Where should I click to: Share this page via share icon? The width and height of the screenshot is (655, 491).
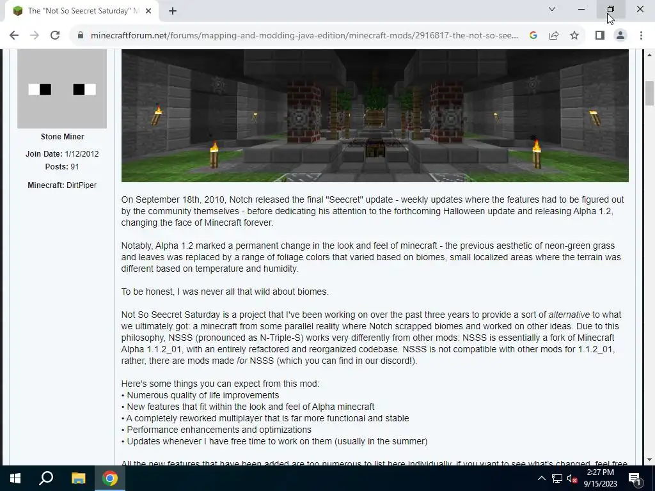pos(554,36)
